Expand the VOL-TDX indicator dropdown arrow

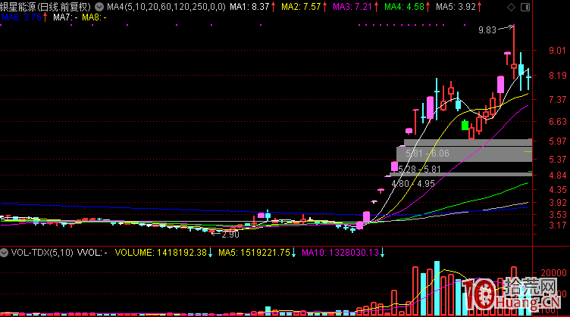(x=4, y=253)
